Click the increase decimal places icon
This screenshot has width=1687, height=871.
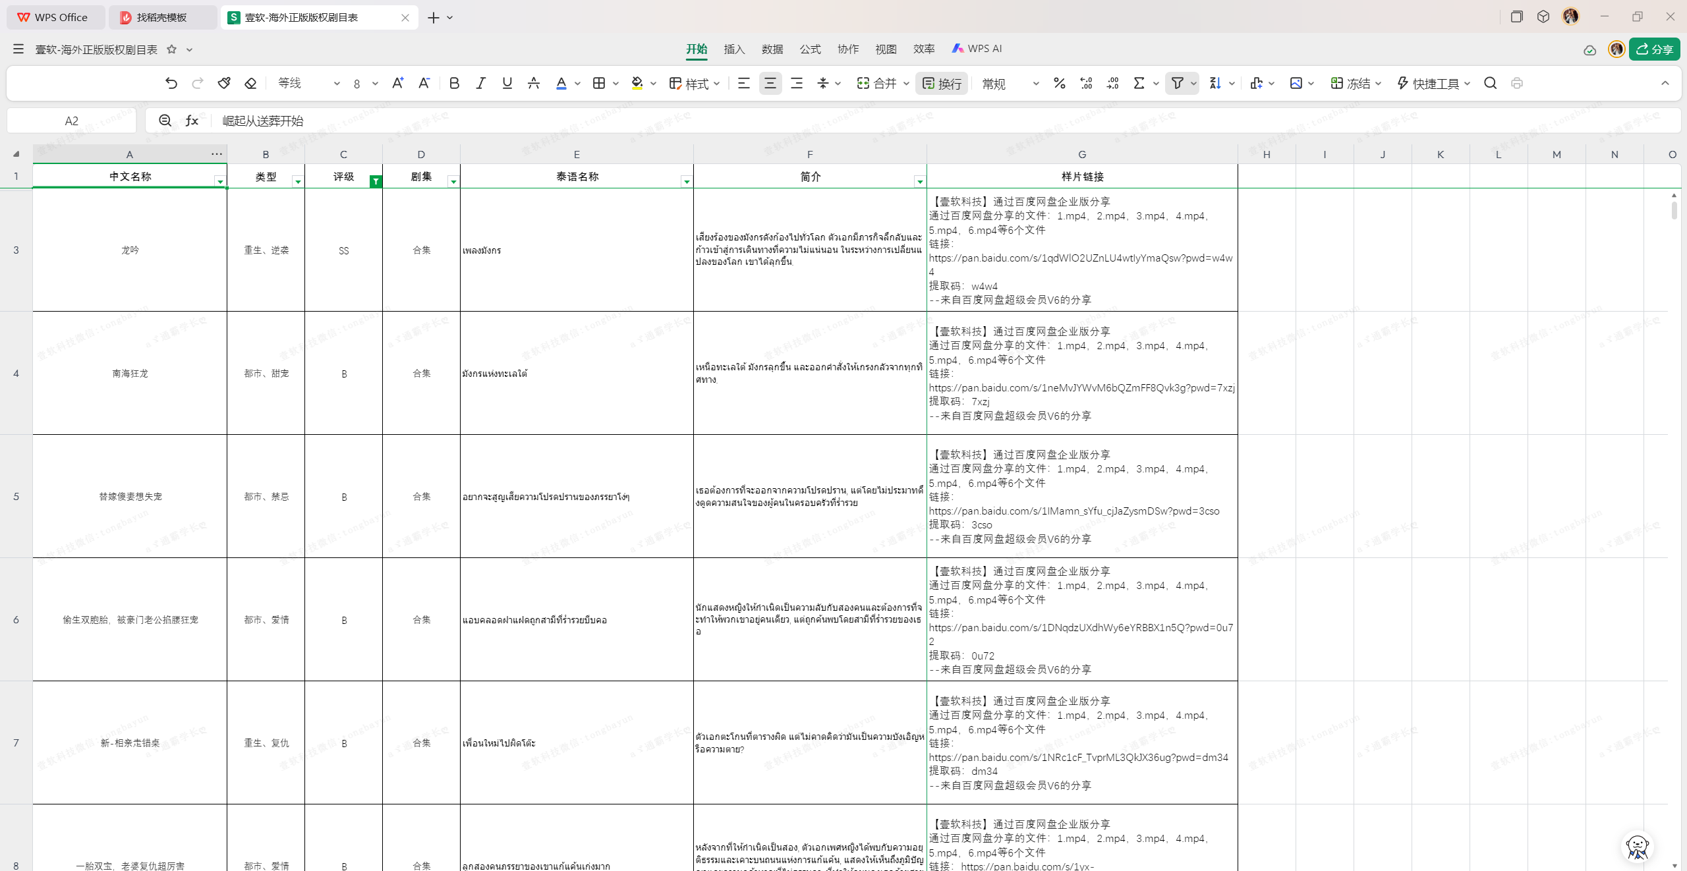coord(1085,83)
